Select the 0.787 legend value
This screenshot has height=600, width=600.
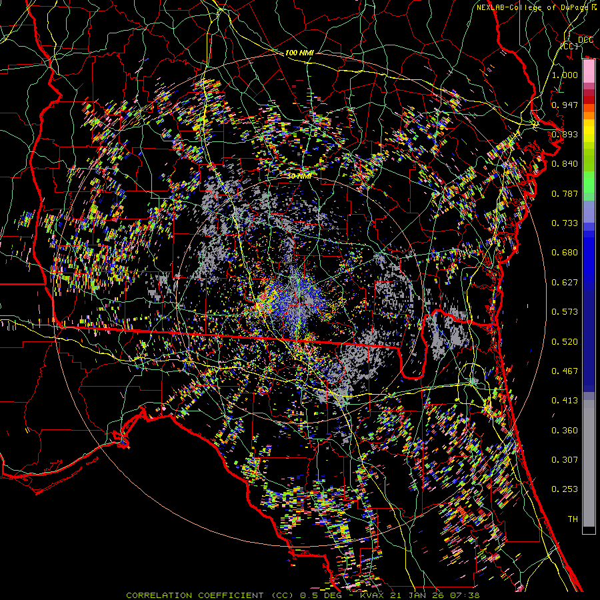click(x=565, y=193)
